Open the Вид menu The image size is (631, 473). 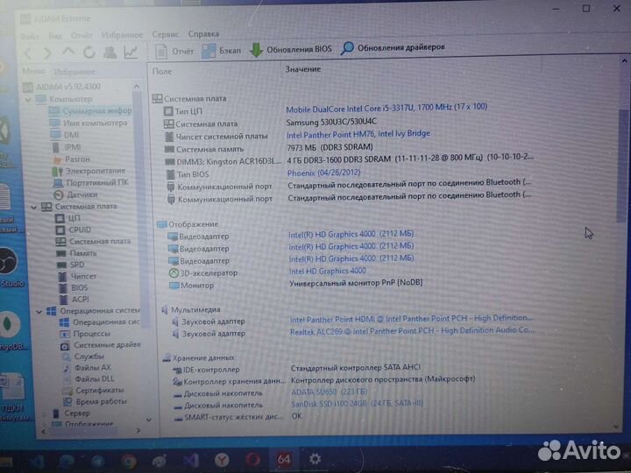coord(55,36)
